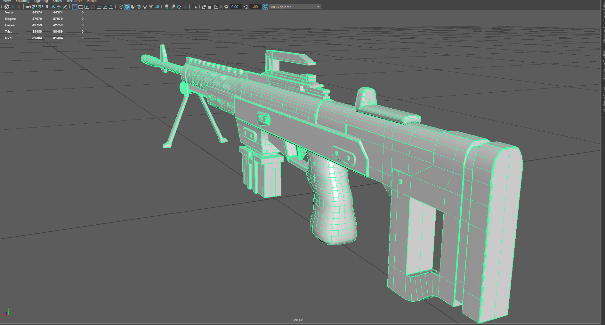Toggle the Film Gate icon
The height and width of the screenshot is (325, 605).
coord(81,7)
